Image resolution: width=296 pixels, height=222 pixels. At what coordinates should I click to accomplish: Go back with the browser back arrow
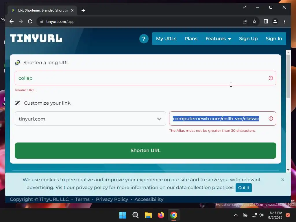[x=12, y=21]
